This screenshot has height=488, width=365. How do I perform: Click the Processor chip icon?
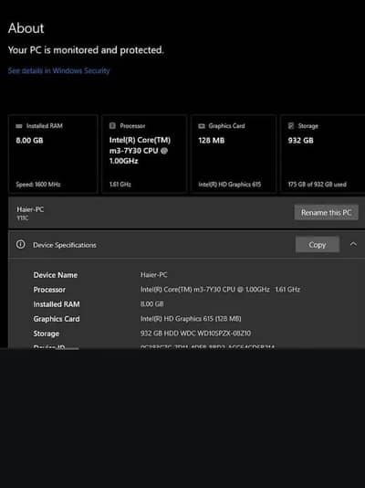tap(112, 126)
